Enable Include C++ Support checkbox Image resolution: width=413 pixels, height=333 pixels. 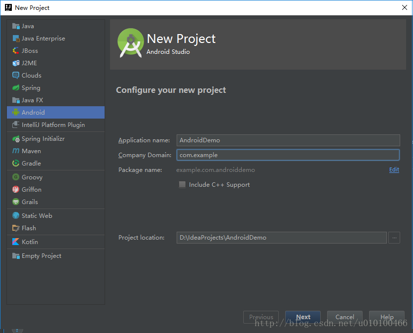coord(183,185)
